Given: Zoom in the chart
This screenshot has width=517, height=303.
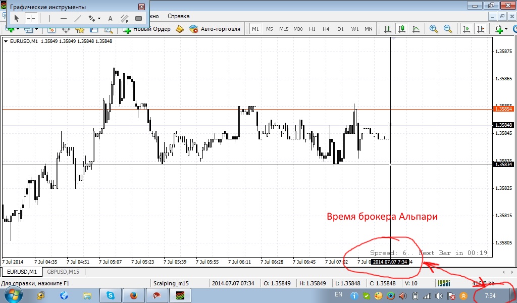Looking at the screenshot, I should click(433, 29).
